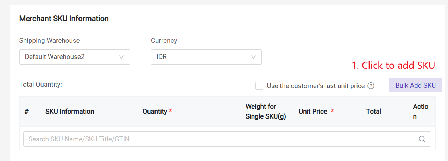The width and height of the screenshot is (448, 161).
Task: Click the Total column header
Action: click(x=373, y=112)
